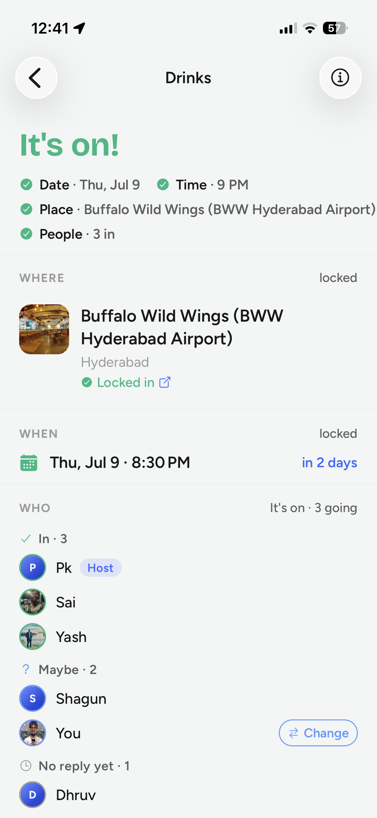Open the Buffalo Wild Wings venue thumbnail
377x818 pixels.
point(44,329)
